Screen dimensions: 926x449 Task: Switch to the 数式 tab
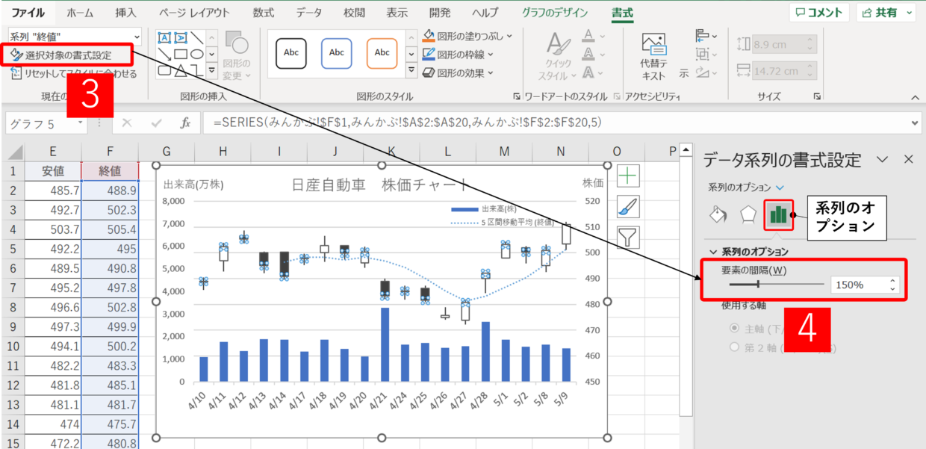click(x=264, y=13)
